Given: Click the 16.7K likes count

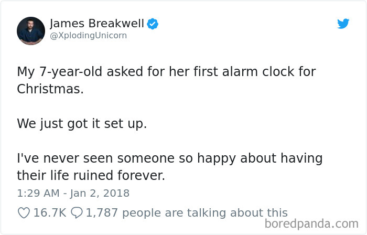Looking at the screenshot, I should (50, 212).
